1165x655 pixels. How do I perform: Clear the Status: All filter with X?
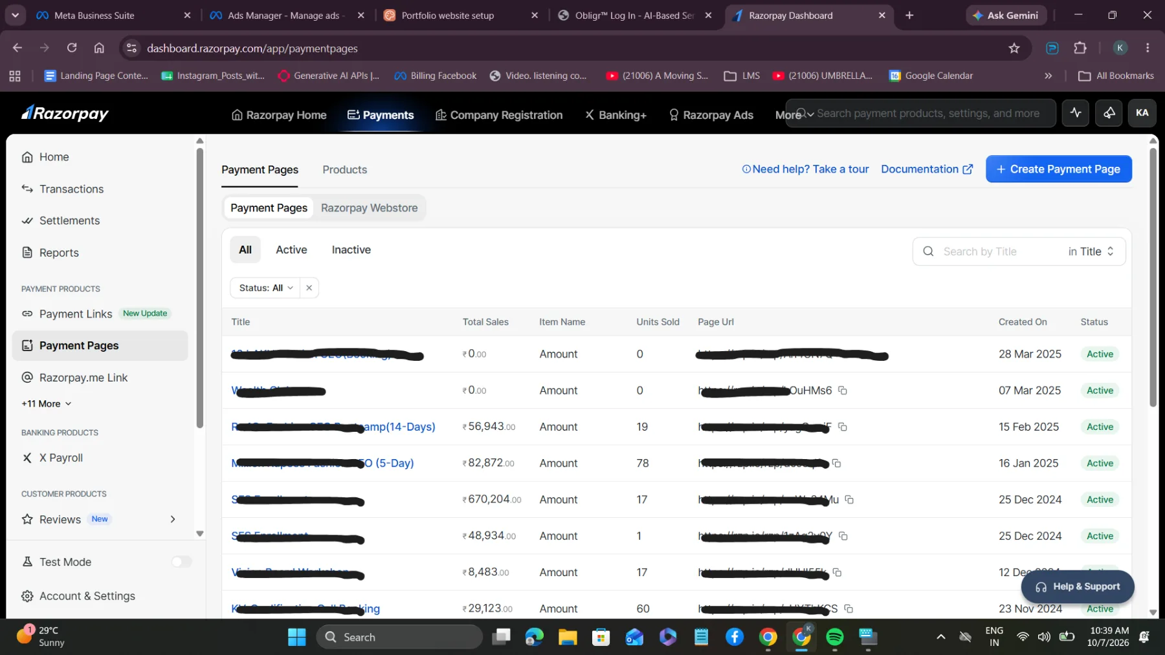[309, 288]
